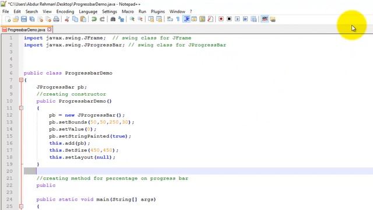Click the Open file toolbar icon
Viewport: 373px width, 210px height.
(x=16, y=19)
